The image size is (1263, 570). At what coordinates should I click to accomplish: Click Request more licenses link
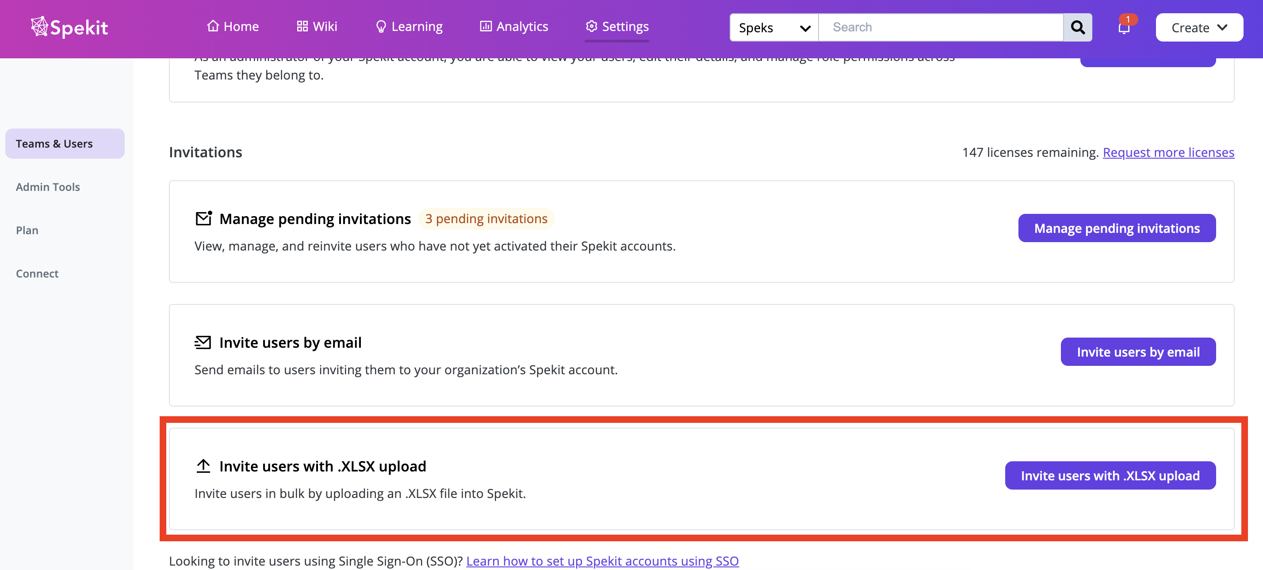1168,152
